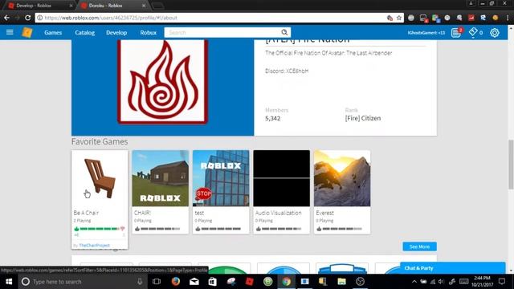Open Roblox Studio taskbar icon
Viewport: 514px width, 289px height.
click(x=250, y=282)
